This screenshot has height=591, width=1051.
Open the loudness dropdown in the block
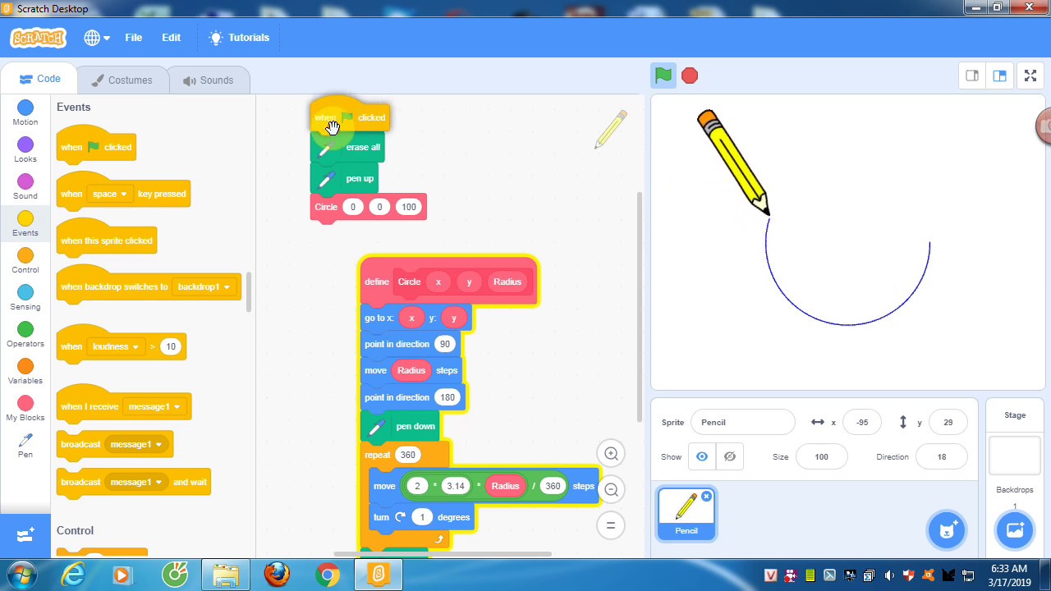115,346
